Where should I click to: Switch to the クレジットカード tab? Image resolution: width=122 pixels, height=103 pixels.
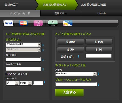[x=20, y=13]
